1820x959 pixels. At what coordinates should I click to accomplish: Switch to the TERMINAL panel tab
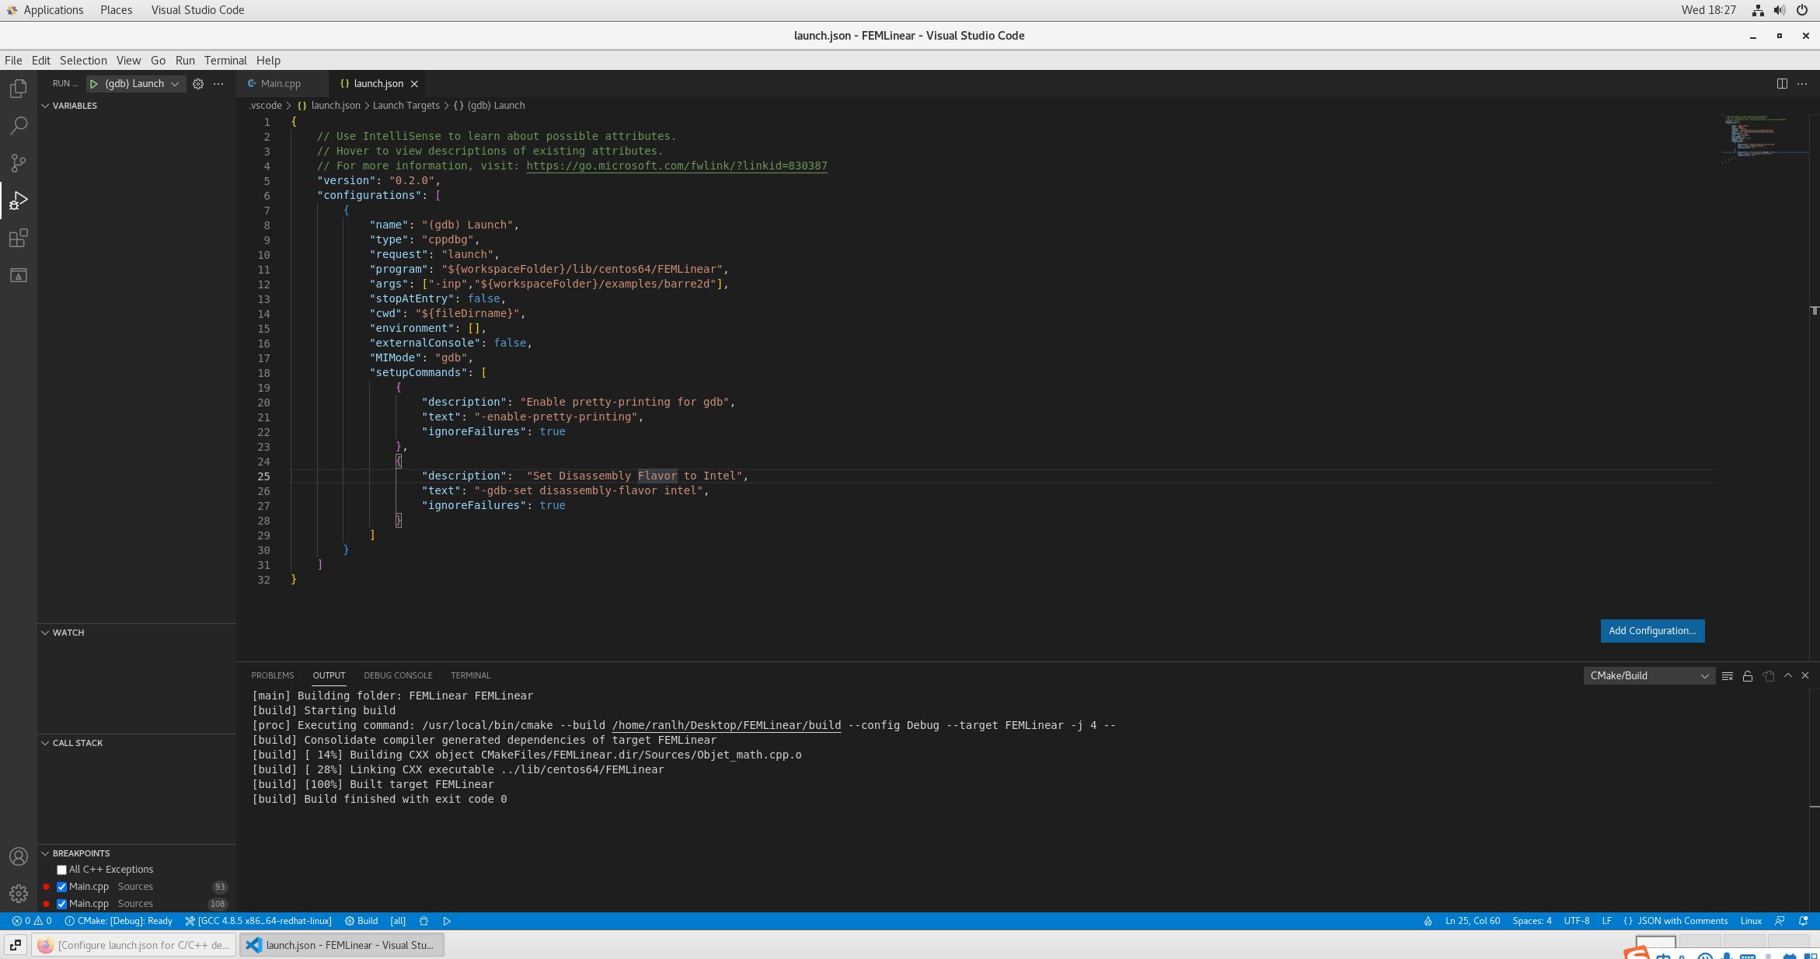[470, 676]
